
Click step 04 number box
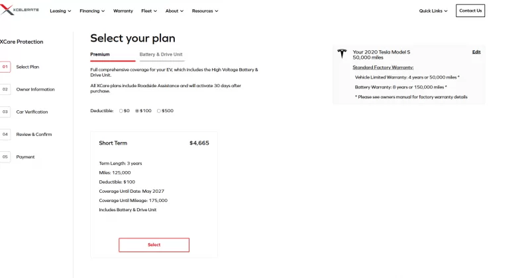tap(5, 134)
